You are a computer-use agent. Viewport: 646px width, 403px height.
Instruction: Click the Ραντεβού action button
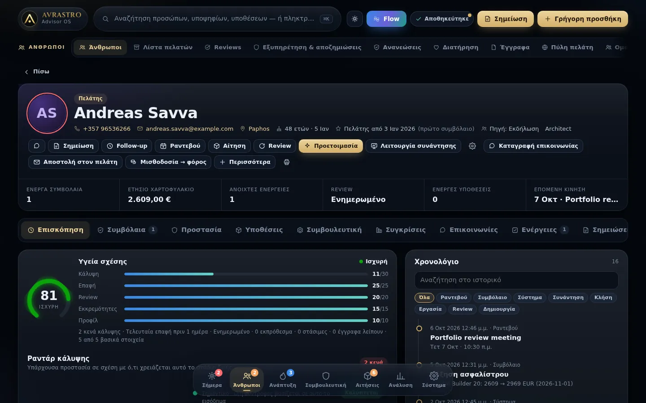(x=180, y=146)
